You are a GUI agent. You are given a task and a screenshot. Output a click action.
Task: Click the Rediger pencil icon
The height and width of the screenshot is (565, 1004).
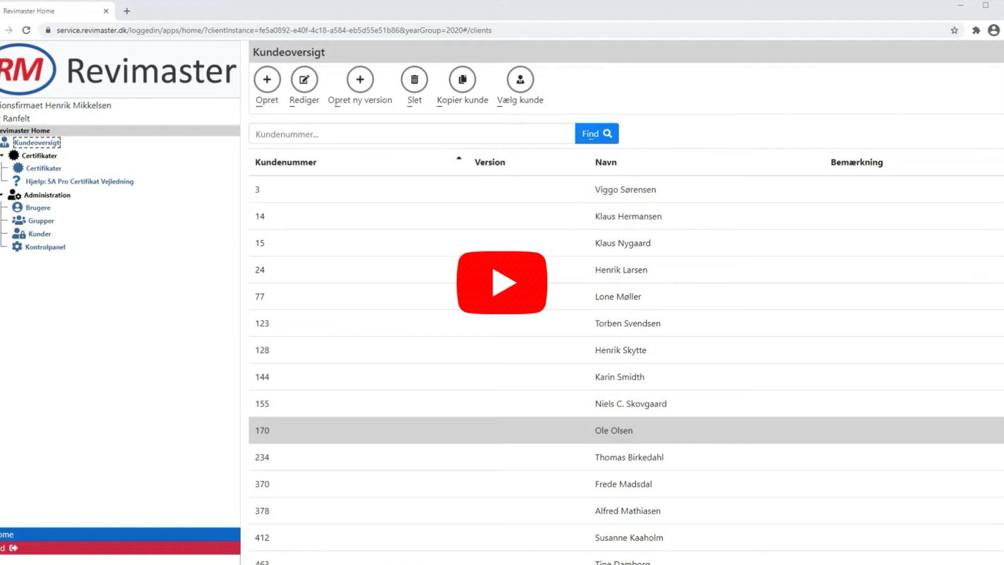click(x=304, y=80)
